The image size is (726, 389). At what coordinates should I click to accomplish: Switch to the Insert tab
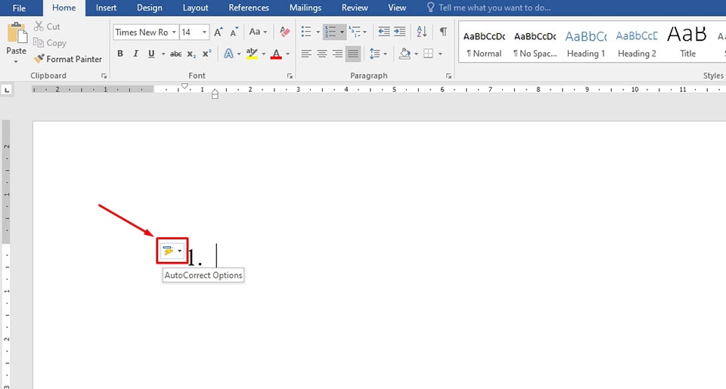click(x=106, y=8)
